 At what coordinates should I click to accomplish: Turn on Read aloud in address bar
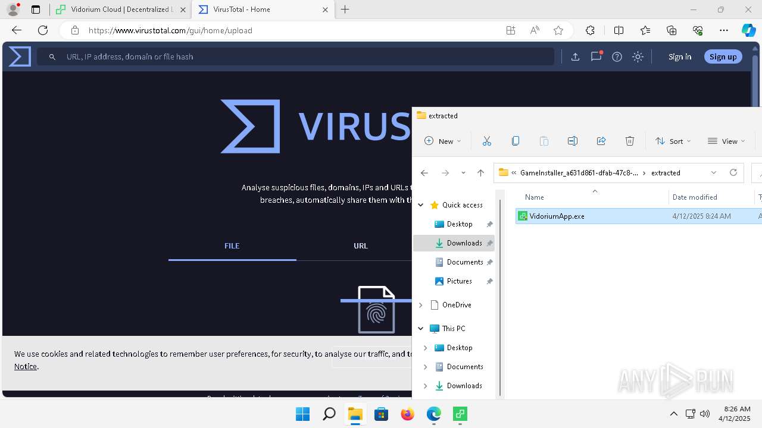click(535, 30)
